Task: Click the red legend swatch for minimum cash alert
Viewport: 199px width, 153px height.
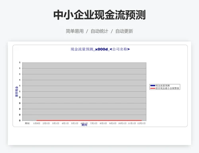Action: coord(152,88)
